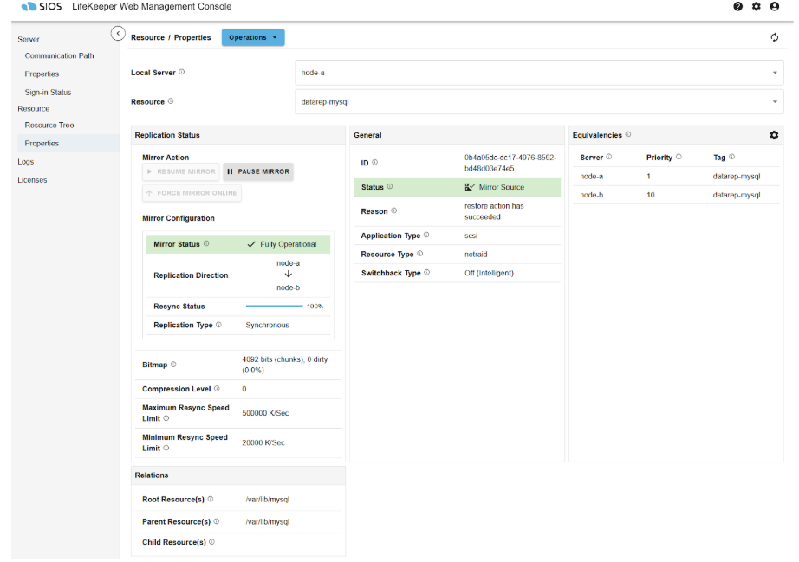The image size is (799, 562).
Task: Click the resource ID value 0b4a05dc
Action: [510, 163]
